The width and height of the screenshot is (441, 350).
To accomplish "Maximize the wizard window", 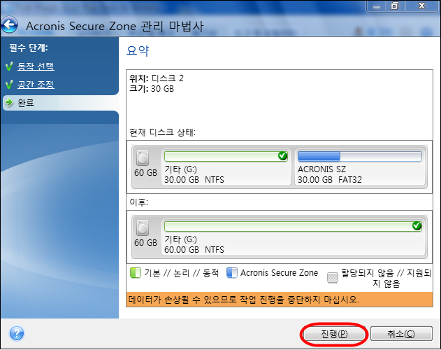I will [395, 6].
